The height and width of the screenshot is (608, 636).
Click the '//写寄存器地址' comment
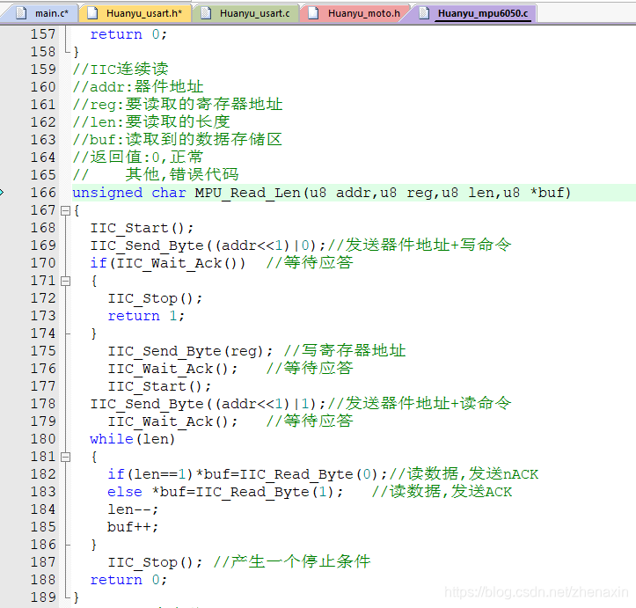tap(345, 351)
